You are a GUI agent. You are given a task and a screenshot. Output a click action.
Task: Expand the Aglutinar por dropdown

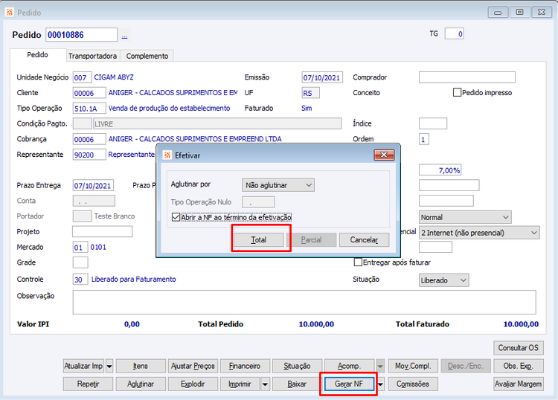tap(278, 185)
